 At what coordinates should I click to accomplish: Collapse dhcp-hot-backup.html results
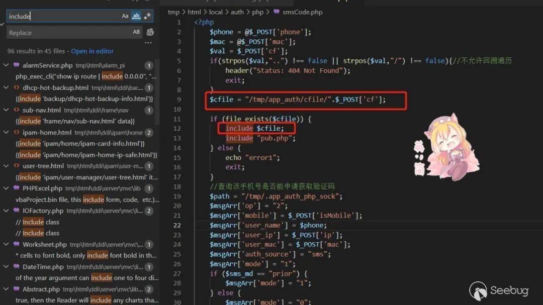tap(6, 87)
